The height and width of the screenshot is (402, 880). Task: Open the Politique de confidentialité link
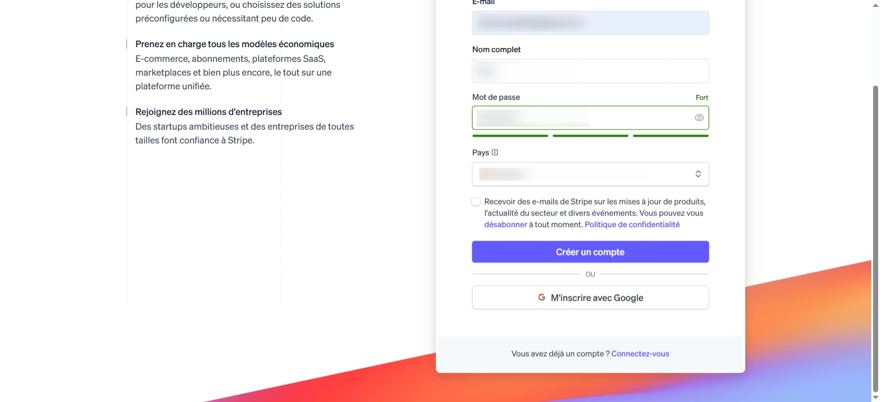pyautogui.click(x=632, y=224)
